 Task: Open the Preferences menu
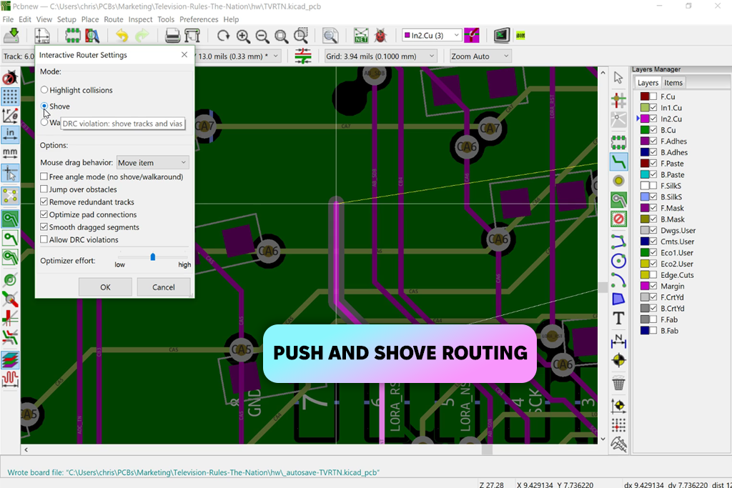click(199, 19)
